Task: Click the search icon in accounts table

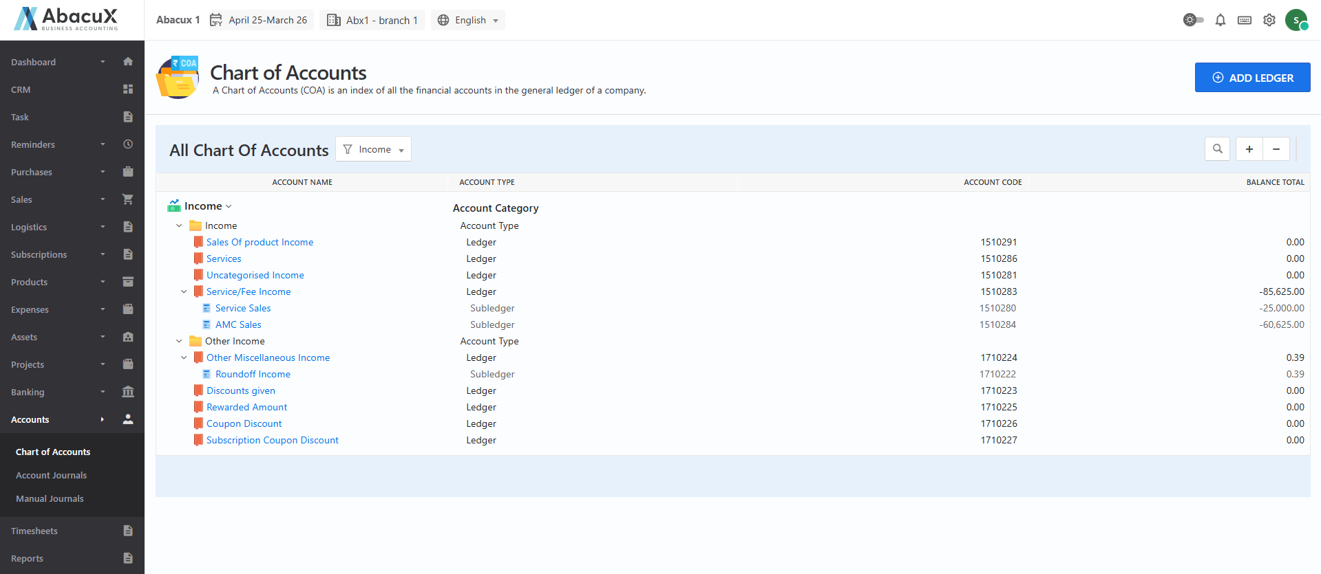Action: point(1217,149)
